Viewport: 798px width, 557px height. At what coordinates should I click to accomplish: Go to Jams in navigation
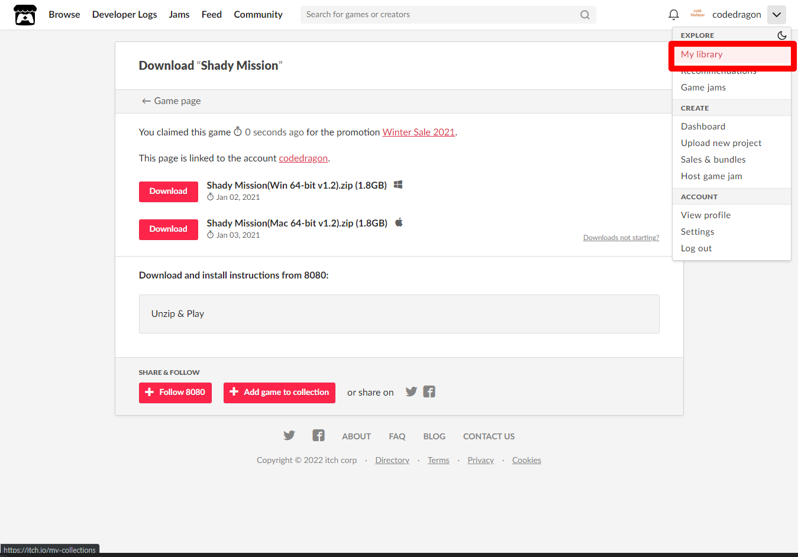click(x=179, y=15)
